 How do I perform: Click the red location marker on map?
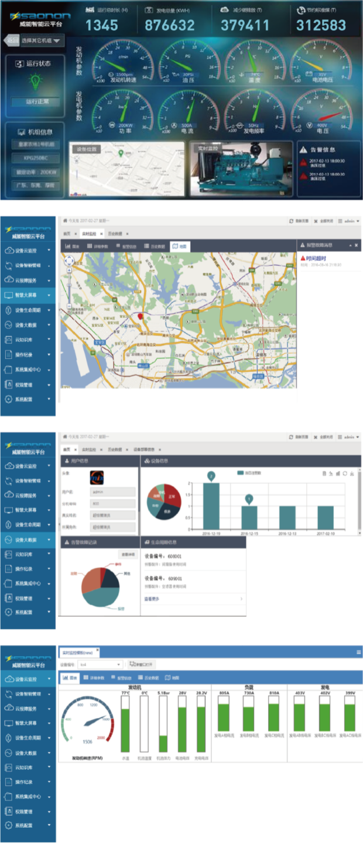[140, 317]
